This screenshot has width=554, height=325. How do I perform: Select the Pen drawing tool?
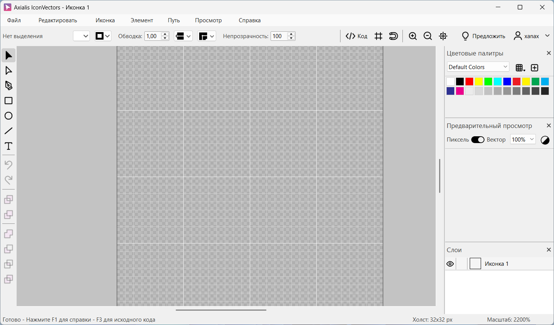click(x=8, y=86)
